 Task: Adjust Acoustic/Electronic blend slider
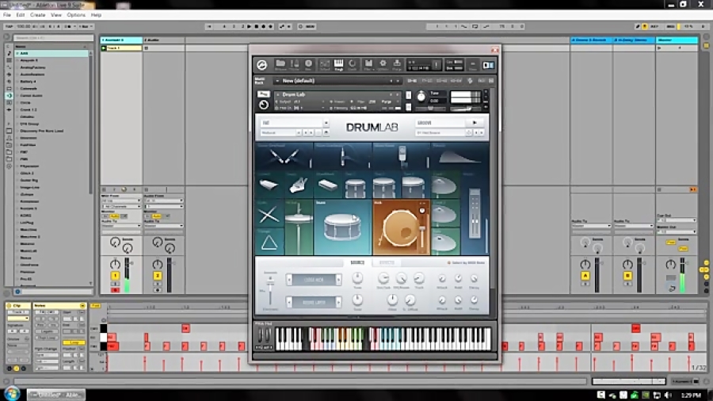click(270, 288)
